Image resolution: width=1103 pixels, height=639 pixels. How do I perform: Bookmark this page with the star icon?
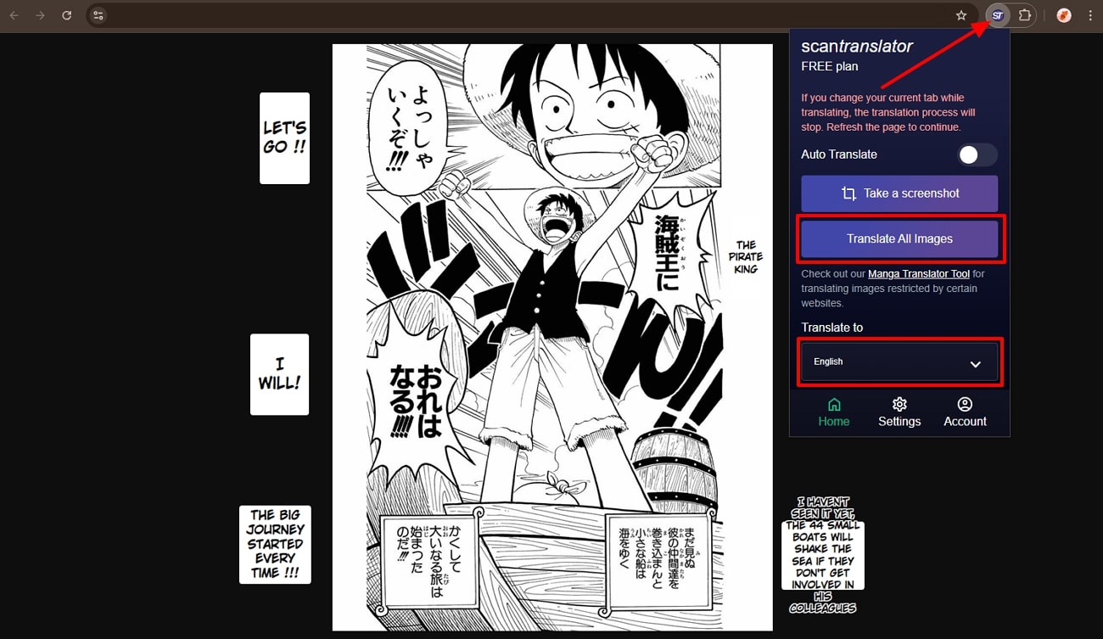(961, 15)
